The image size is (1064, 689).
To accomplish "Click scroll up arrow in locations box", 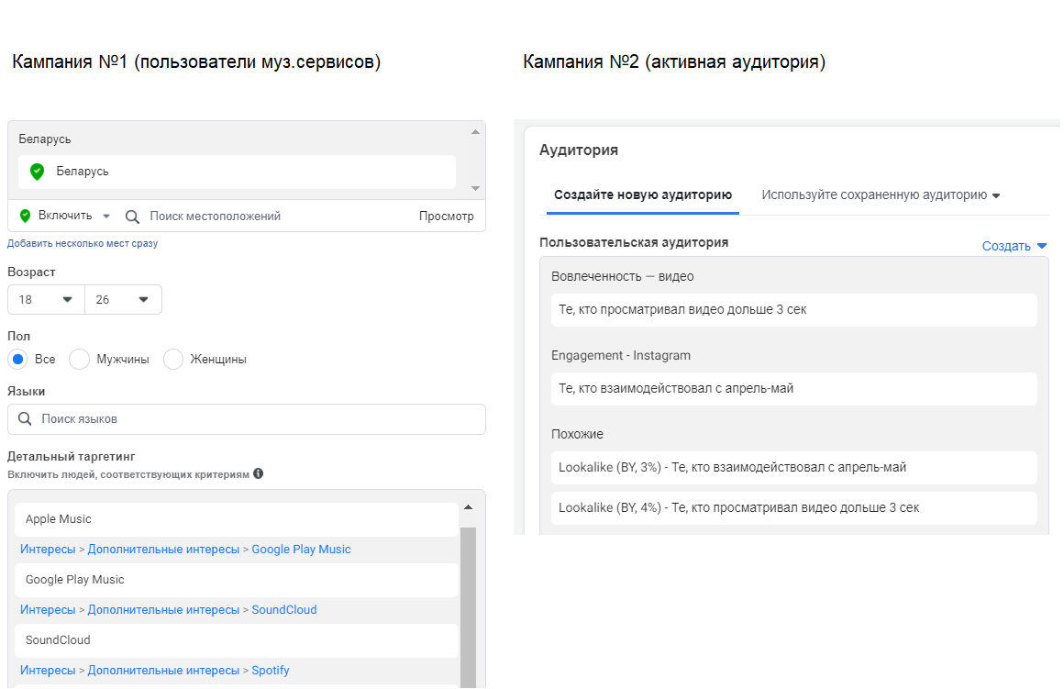I will [x=476, y=132].
